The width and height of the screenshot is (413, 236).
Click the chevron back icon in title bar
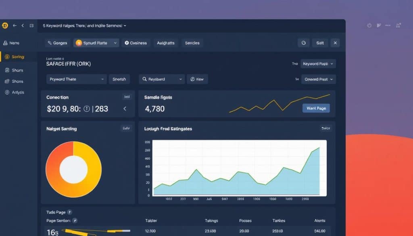[23, 25]
